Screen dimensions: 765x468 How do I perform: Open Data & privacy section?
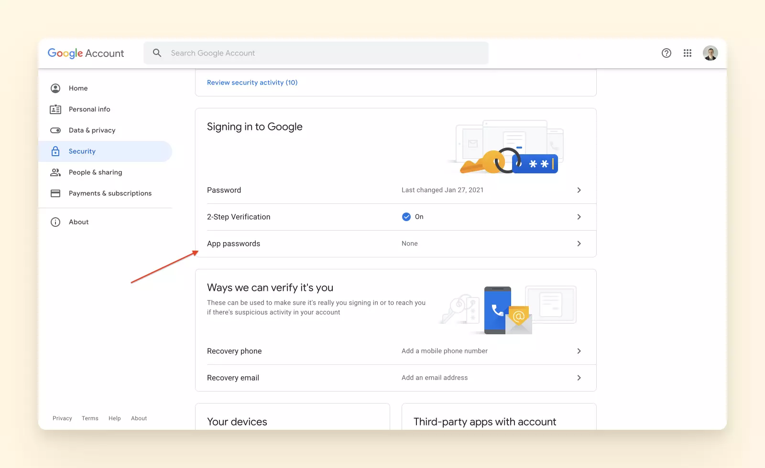tap(105, 130)
